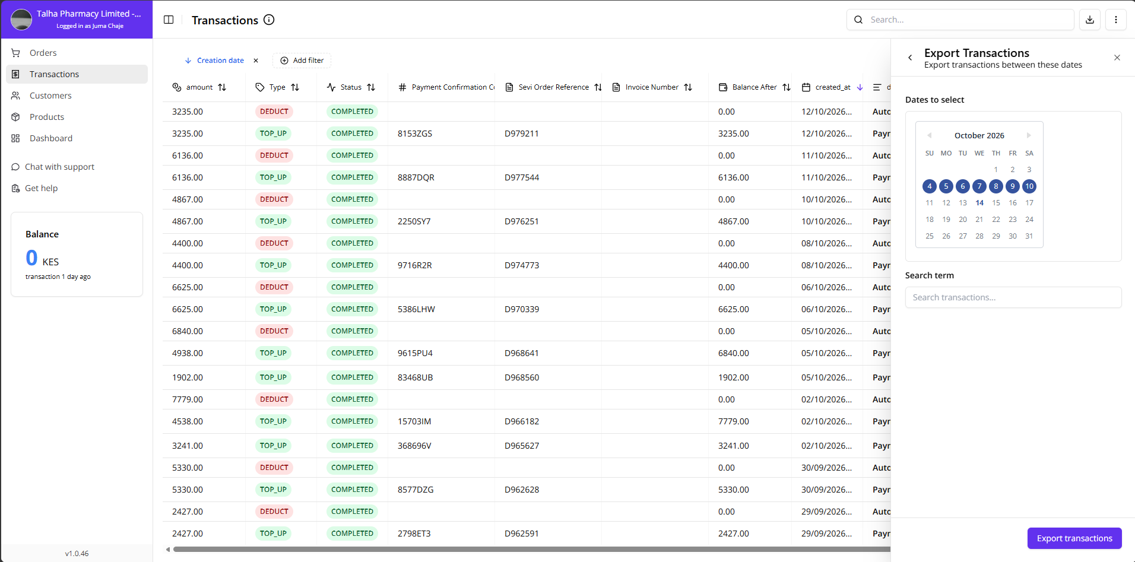1135x562 pixels.
Task: Click payment code 9716R2R
Action: (415, 265)
